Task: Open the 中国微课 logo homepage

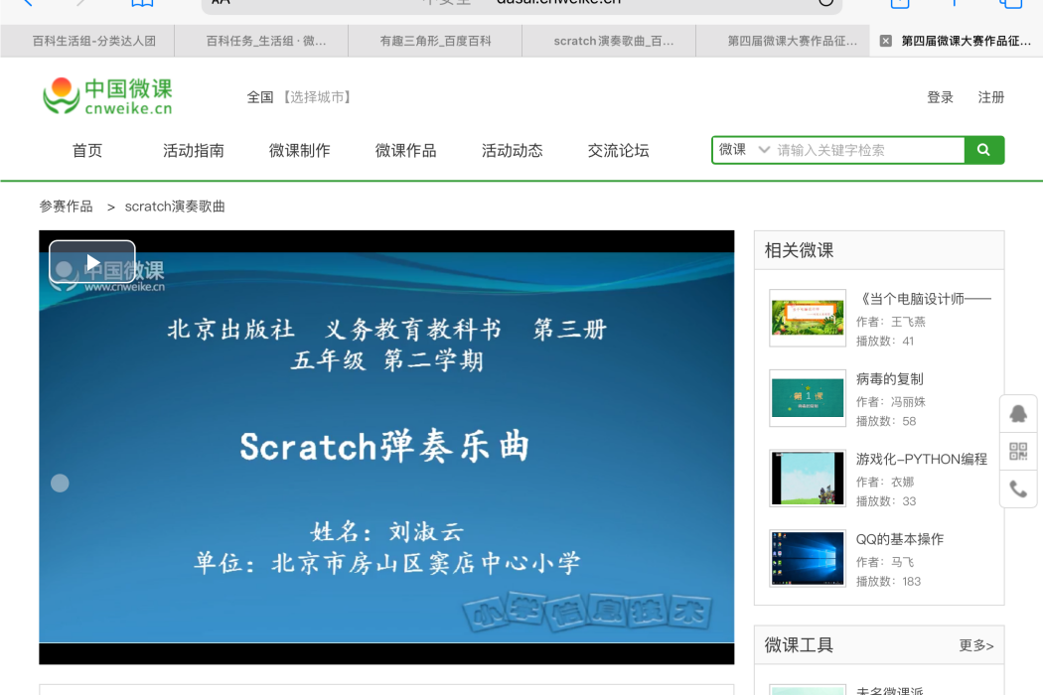Action: (x=107, y=96)
